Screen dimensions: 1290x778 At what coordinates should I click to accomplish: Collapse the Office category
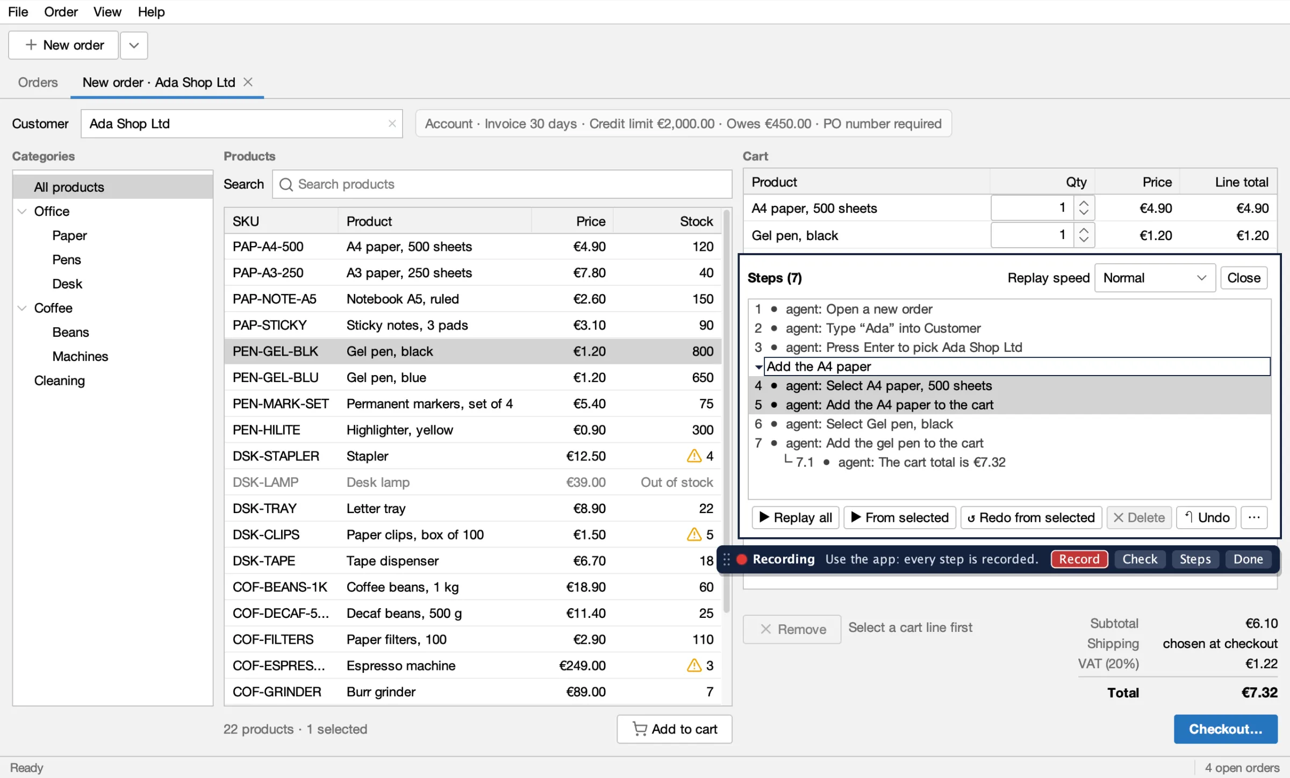[x=22, y=211]
